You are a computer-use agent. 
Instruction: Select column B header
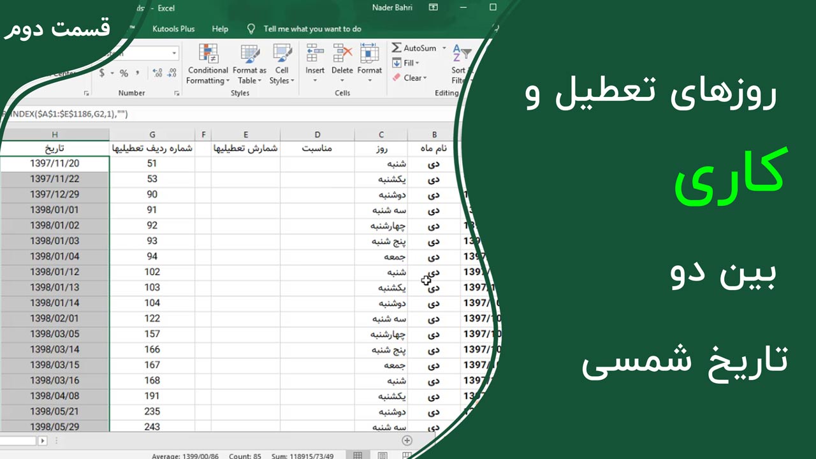434,135
